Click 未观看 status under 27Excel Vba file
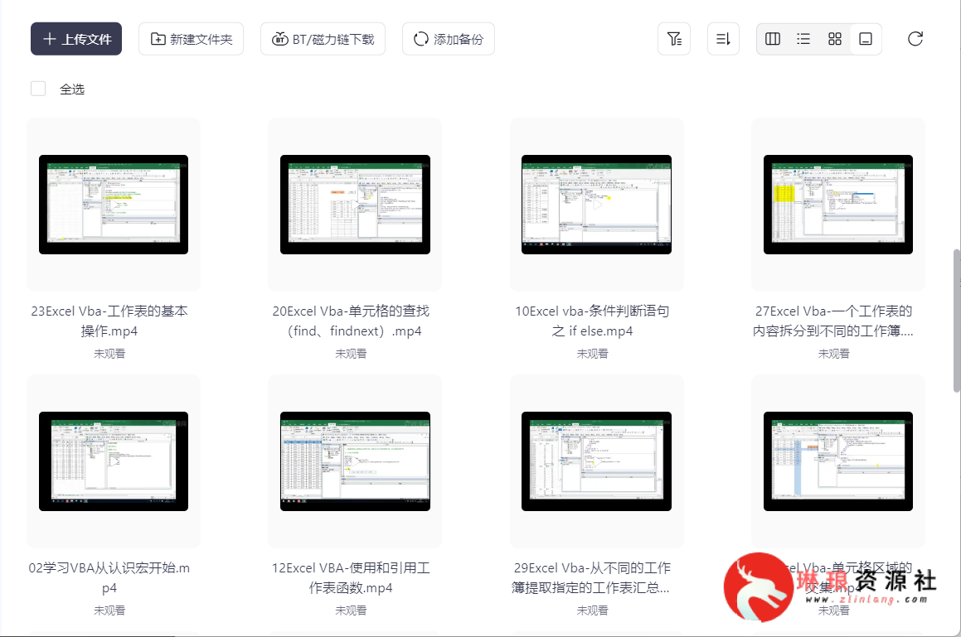The image size is (961, 637). point(834,354)
